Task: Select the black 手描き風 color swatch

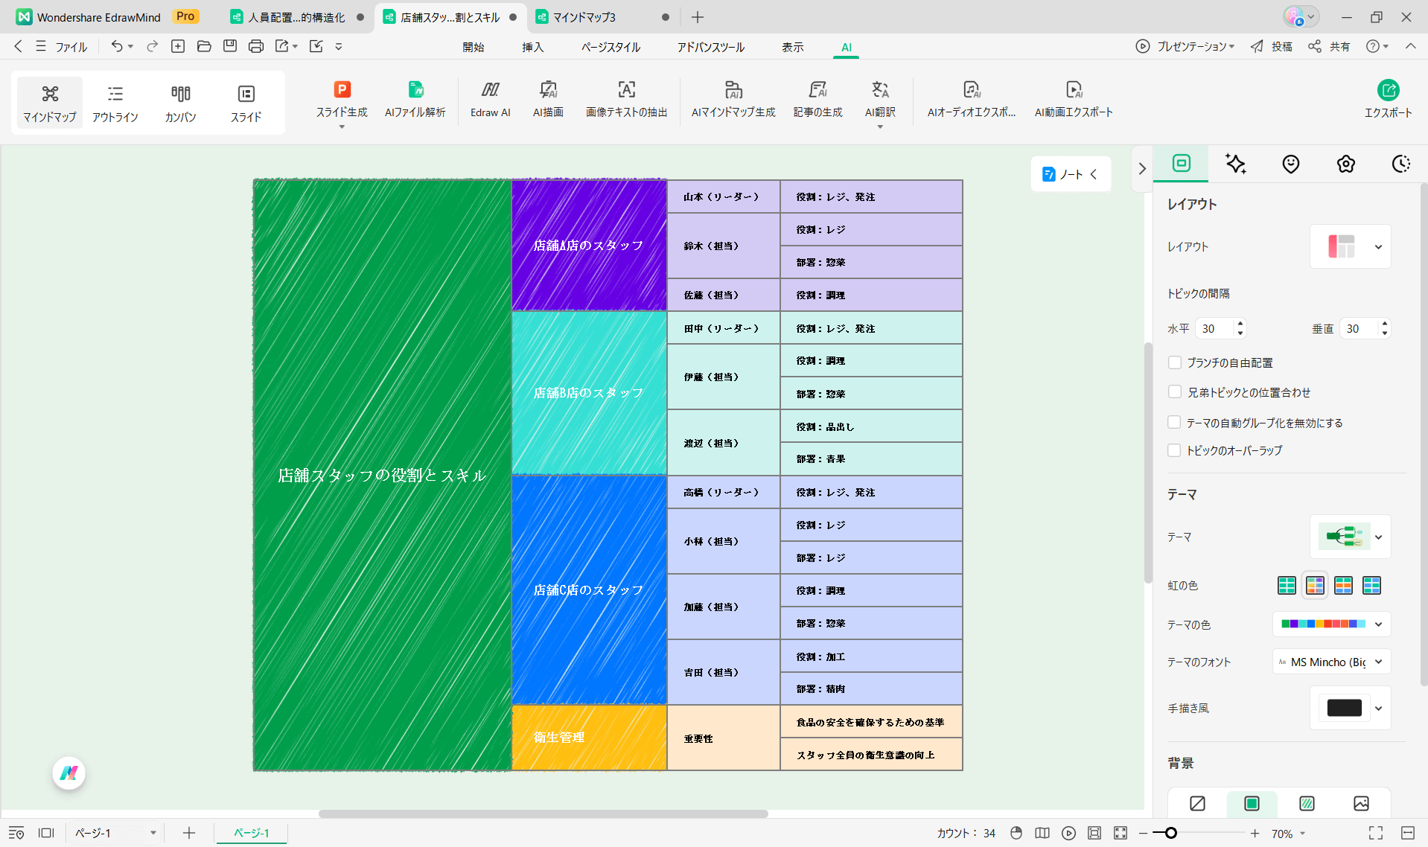Action: tap(1344, 708)
